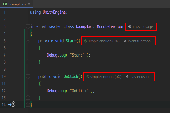Collapse the Example class fold marker on line 3
The width and height of the screenshot is (170, 113).
(x=28, y=26)
